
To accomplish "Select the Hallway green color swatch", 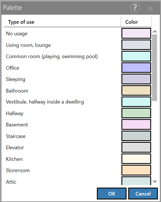I will coord(136,113).
